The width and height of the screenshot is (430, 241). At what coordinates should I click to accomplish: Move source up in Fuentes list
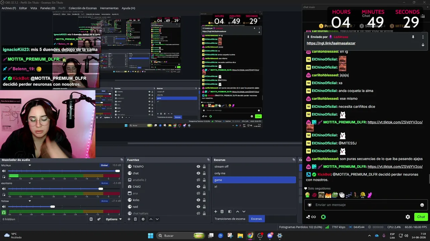(151, 219)
